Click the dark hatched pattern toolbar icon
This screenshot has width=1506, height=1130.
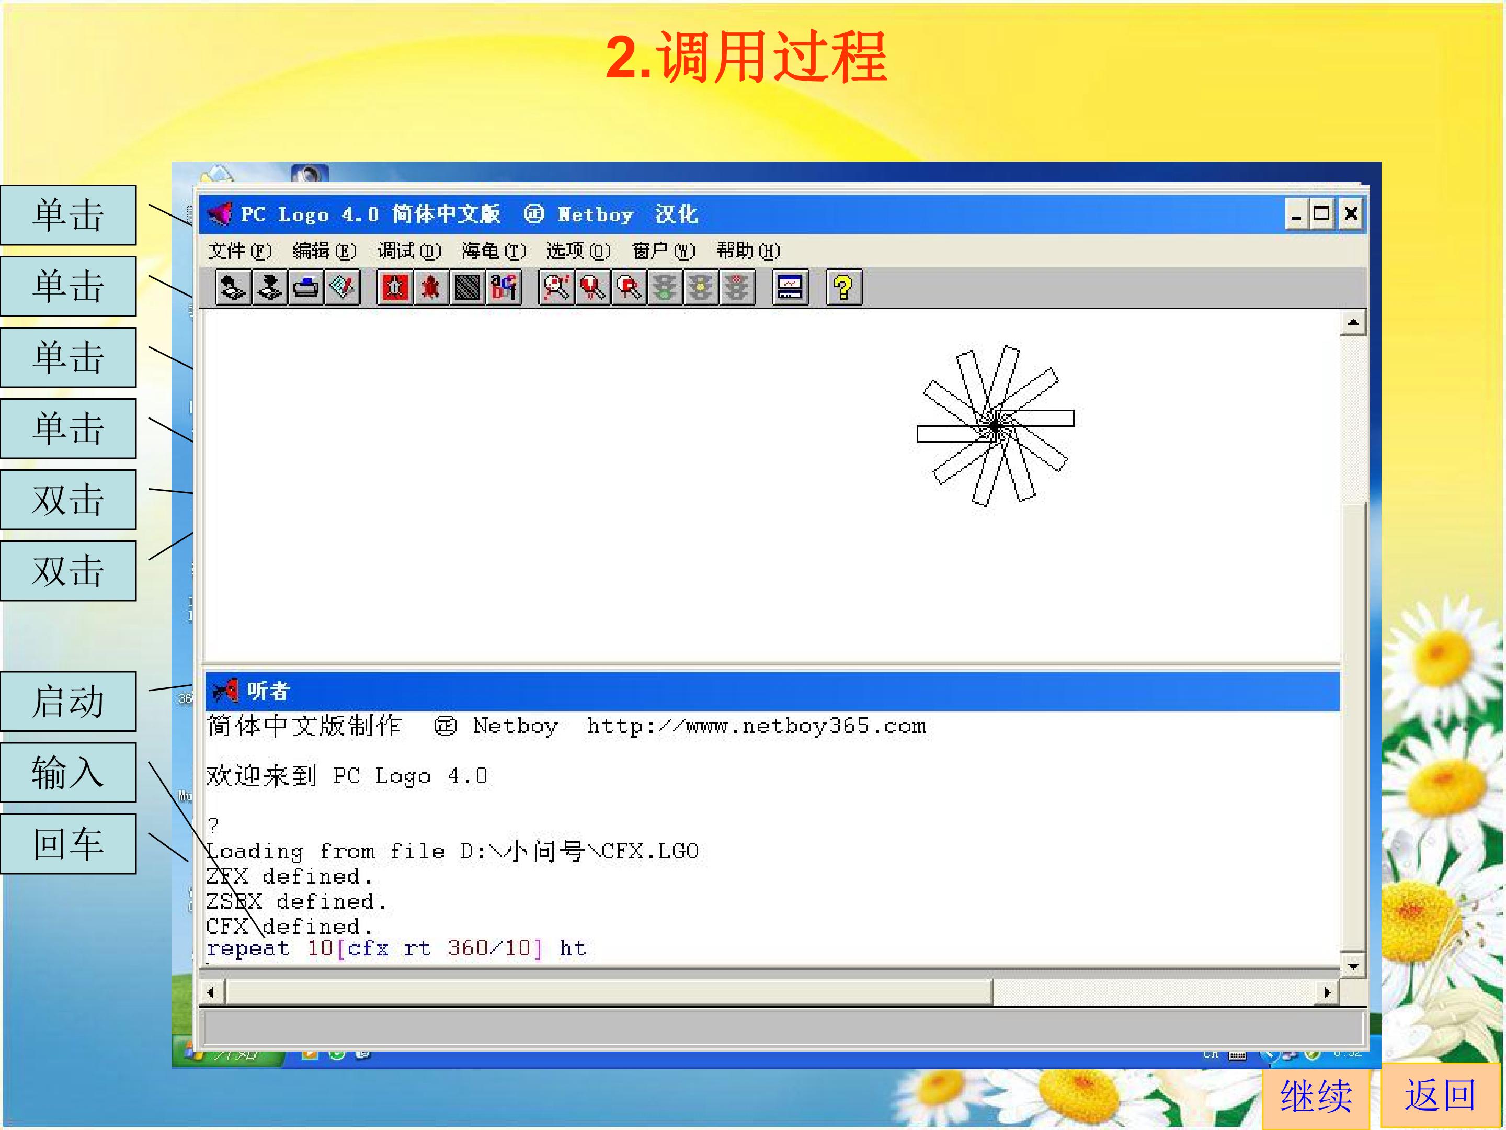tap(467, 287)
